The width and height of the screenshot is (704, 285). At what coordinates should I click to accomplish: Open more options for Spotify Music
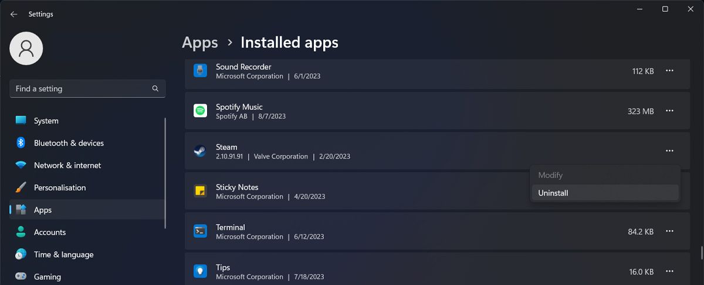click(669, 111)
